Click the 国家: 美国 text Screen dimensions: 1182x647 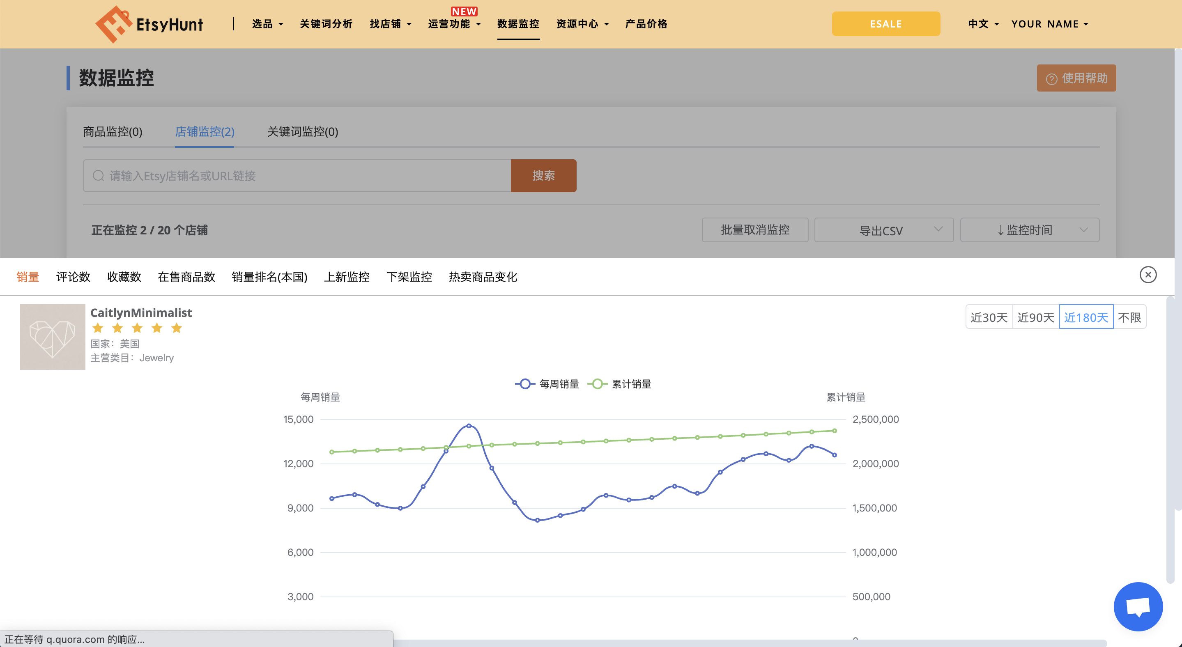coord(115,344)
